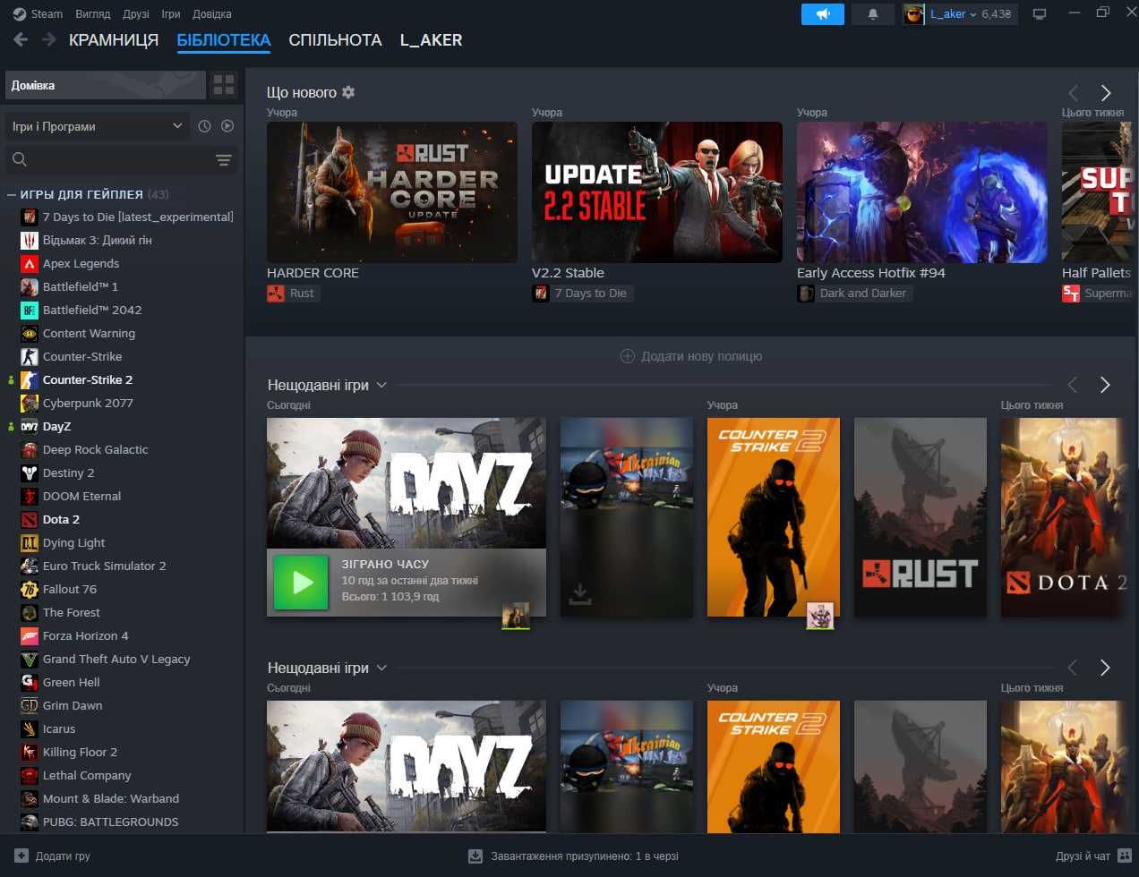Next arrow of first Recent Games shelf
1139x877 pixels.
1105,385
